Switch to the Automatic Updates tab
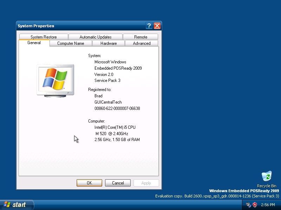The width and height of the screenshot is (281, 210). (x=95, y=37)
